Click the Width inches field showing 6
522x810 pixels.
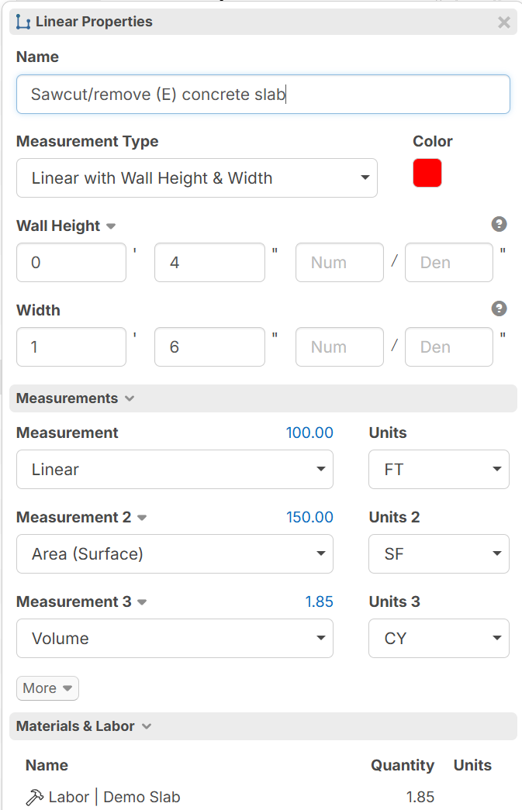coord(210,346)
